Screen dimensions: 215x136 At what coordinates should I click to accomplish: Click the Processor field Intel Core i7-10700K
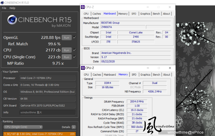(x=47, y=78)
